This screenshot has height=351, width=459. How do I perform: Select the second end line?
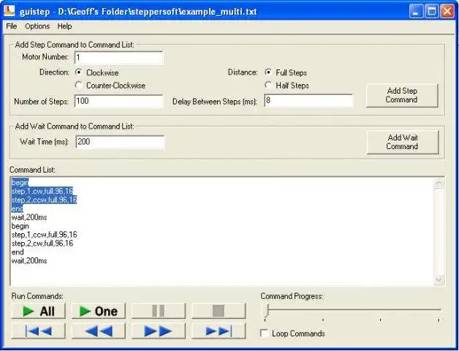tap(18, 252)
